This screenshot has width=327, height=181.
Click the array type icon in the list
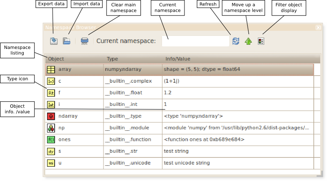(x=51, y=69)
